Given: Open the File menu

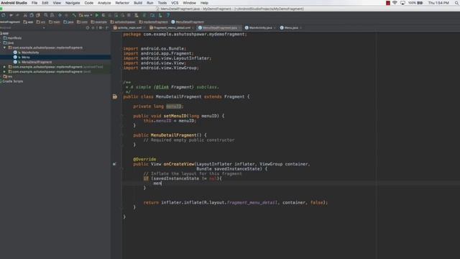Looking at the screenshot, I should pos(34,3).
